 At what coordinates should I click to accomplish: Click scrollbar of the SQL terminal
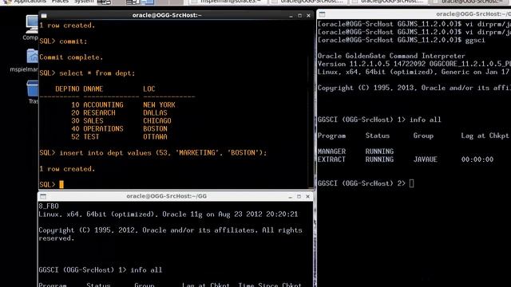[x=311, y=104]
